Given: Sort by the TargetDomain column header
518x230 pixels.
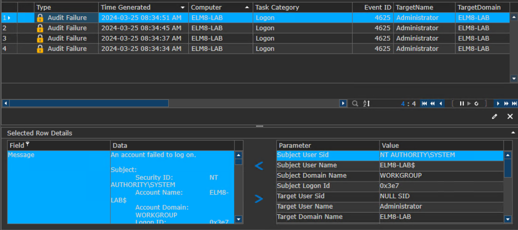Looking at the screenshot, I should coord(483,7).
